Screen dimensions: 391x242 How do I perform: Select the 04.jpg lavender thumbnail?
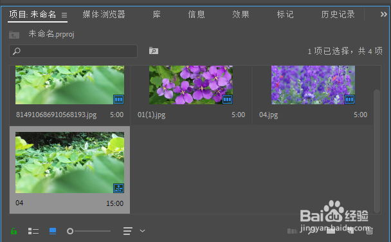point(313,85)
